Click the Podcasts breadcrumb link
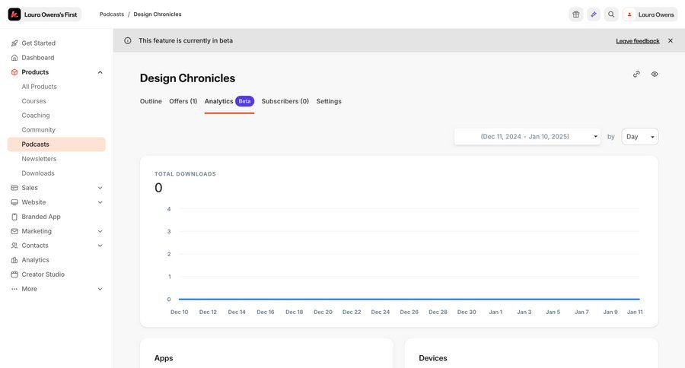 [x=112, y=14]
